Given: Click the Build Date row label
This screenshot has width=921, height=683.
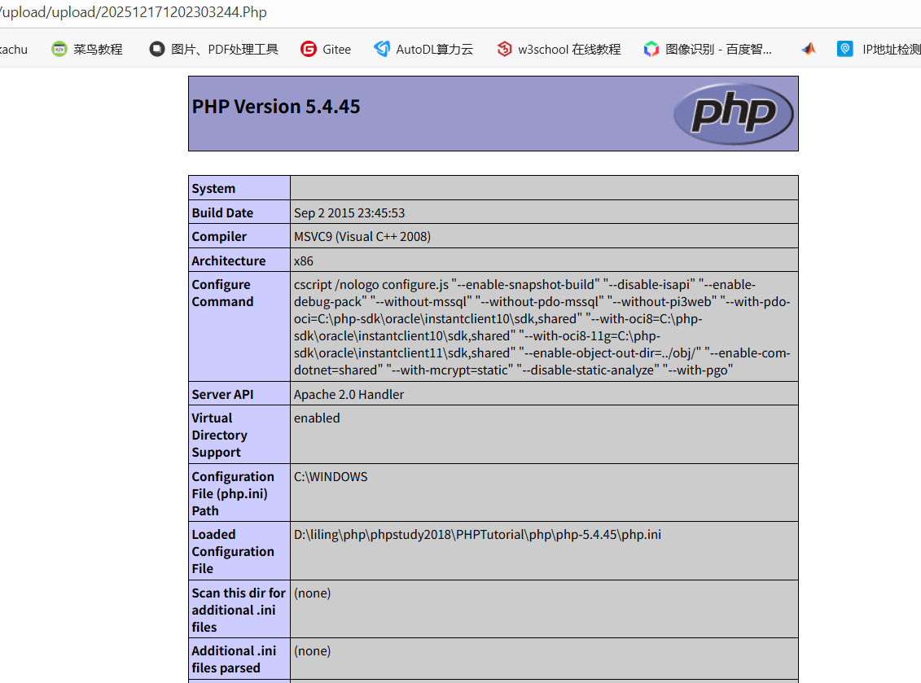Looking at the screenshot, I should click(222, 212).
